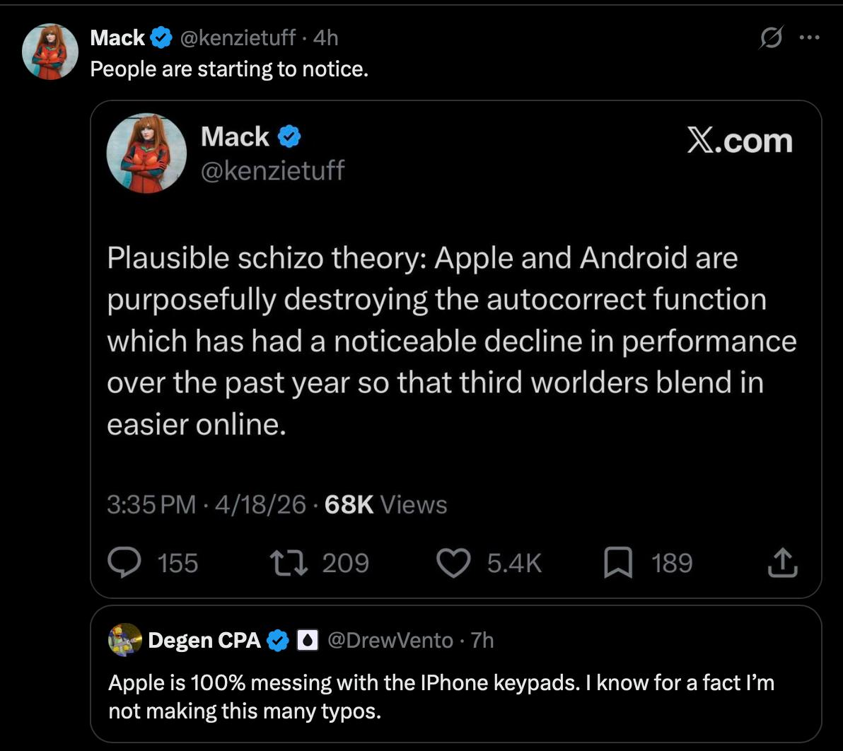
Task: Open Degen CPA's profile picture
Action: [125, 640]
